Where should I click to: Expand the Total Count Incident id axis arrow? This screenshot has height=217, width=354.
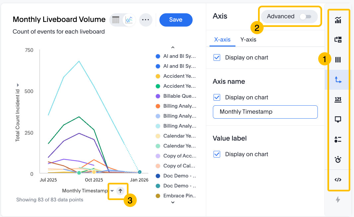18,84
